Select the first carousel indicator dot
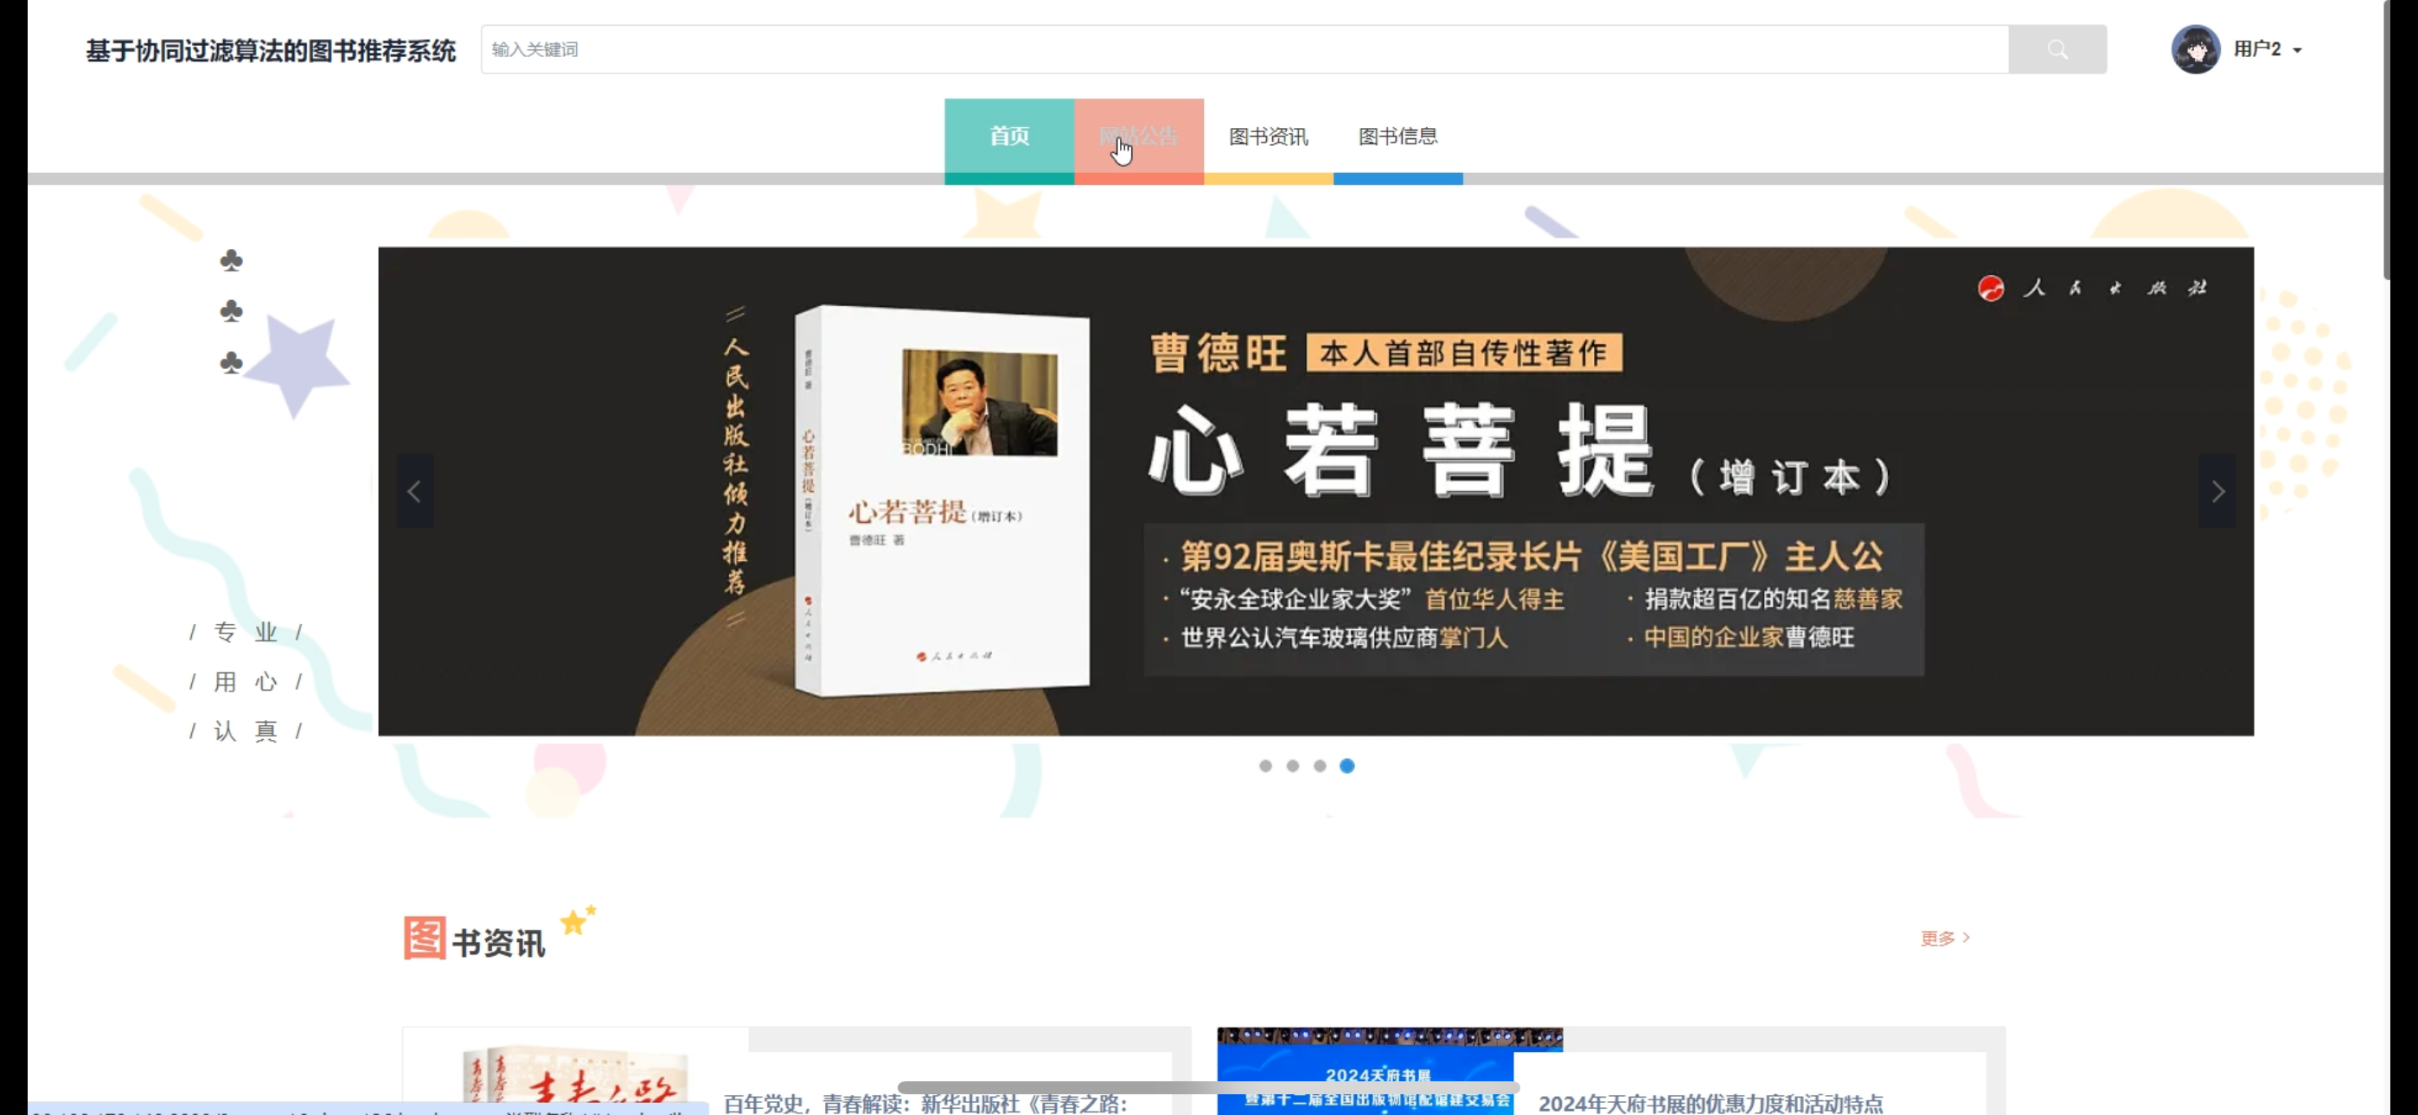2418x1115 pixels. [1265, 766]
